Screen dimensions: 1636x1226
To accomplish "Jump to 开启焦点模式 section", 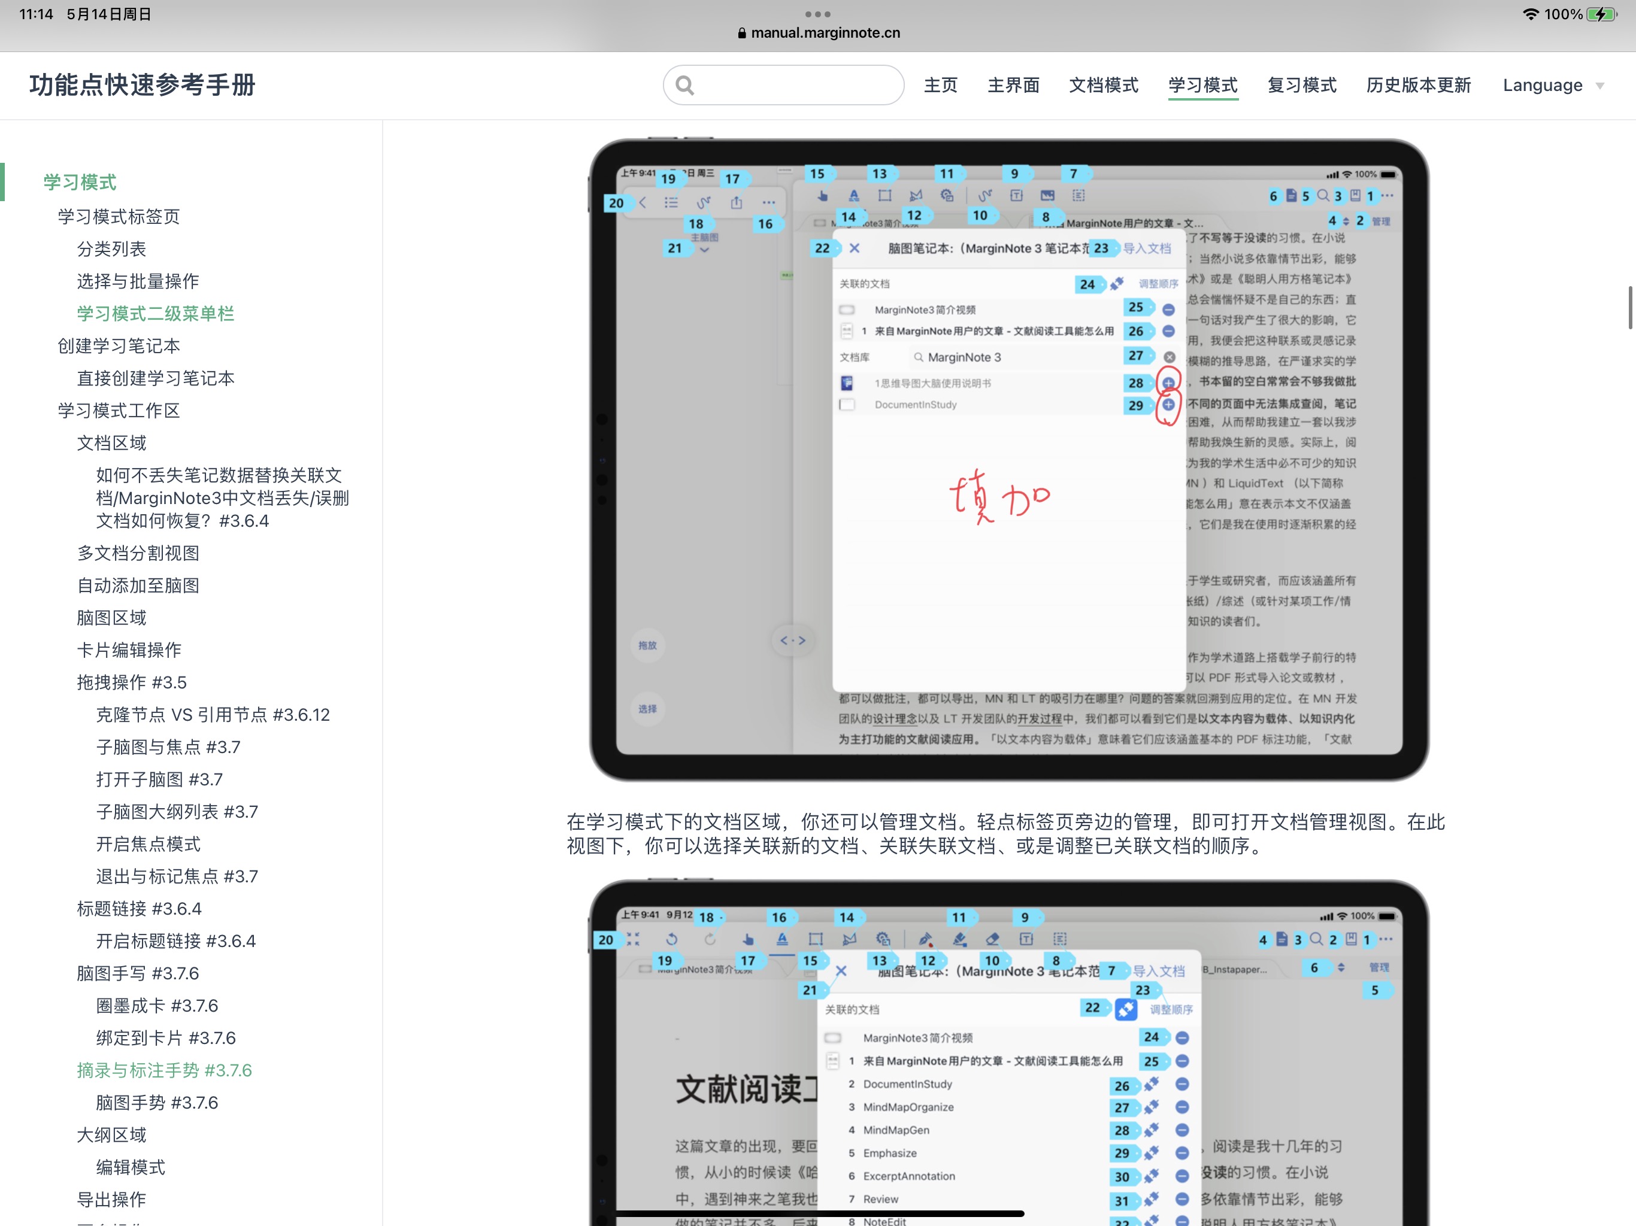I will 148,843.
